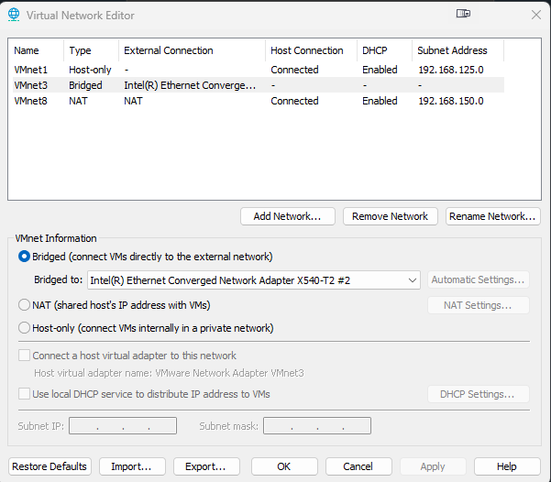
Task: Click Automatic Settings button
Action: tap(479, 279)
